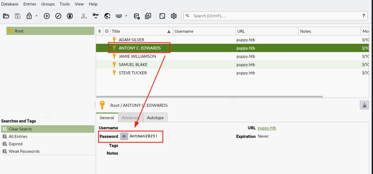The image size is (373, 174).
Task: Add a new entry with plus icon
Action: [x=47, y=16]
